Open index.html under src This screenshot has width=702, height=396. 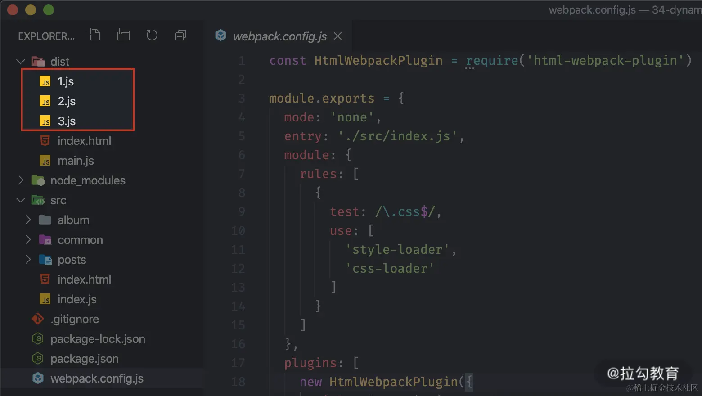click(84, 279)
